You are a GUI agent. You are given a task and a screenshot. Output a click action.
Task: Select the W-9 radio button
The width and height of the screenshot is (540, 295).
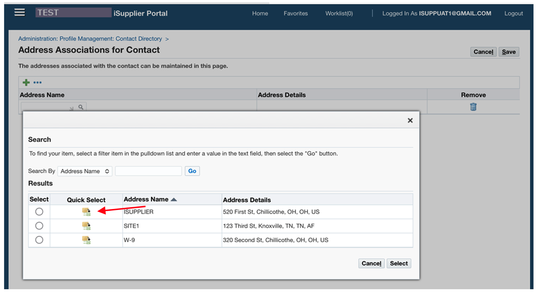[39, 240]
